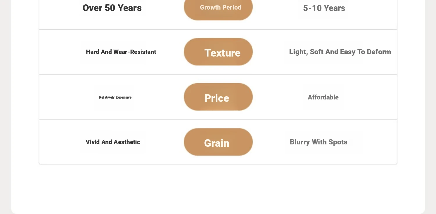Click the Growth Period pill
436x214 pixels.
(x=220, y=8)
